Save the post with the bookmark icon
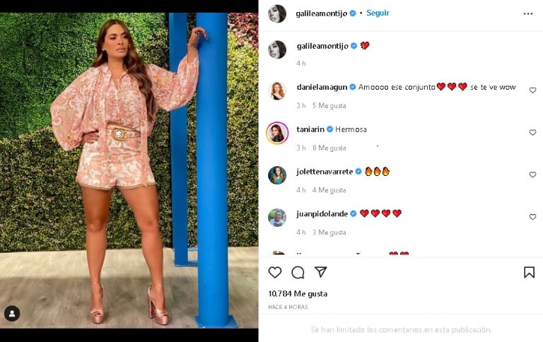543x342 pixels. (529, 273)
